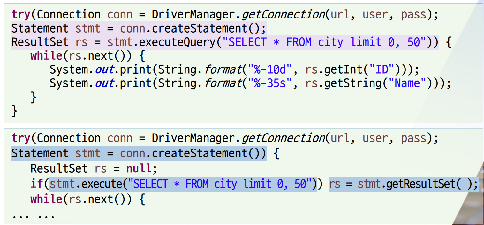Click "format" in the "%-35s" print line
This screenshot has height=225, width=484.
[x=223, y=83]
